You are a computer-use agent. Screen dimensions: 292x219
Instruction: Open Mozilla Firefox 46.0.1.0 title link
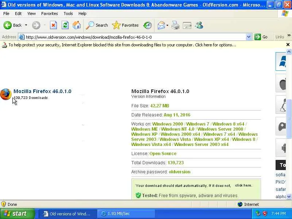pos(42,91)
